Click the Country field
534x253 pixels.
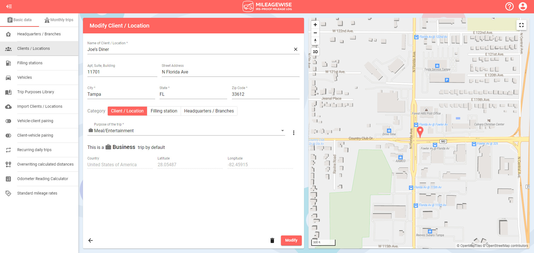tap(120, 164)
